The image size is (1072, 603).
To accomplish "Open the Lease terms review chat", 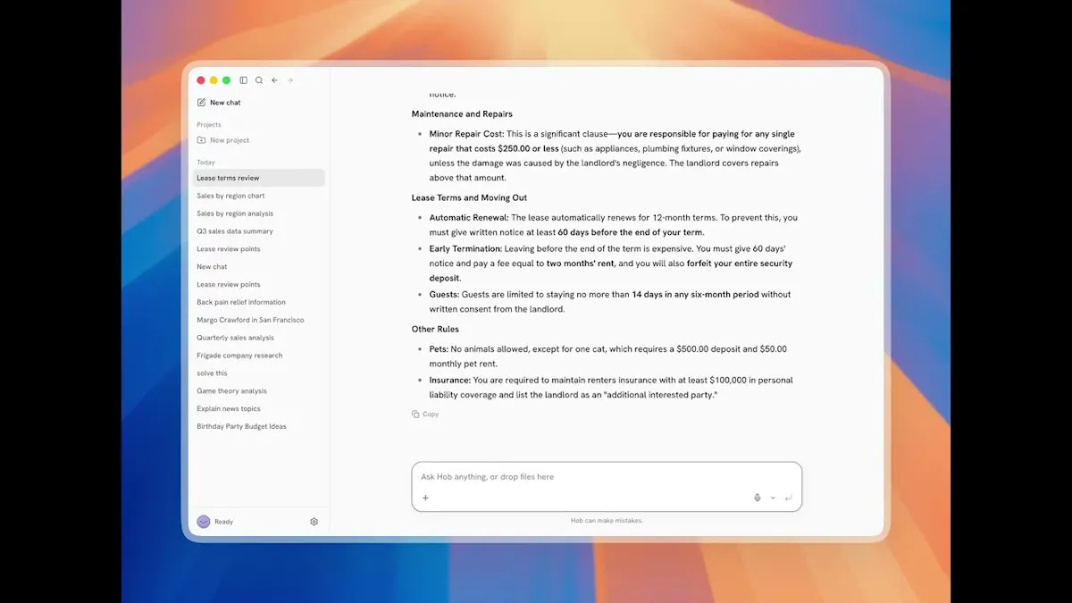I will pyautogui.click(x=259, y=178).
